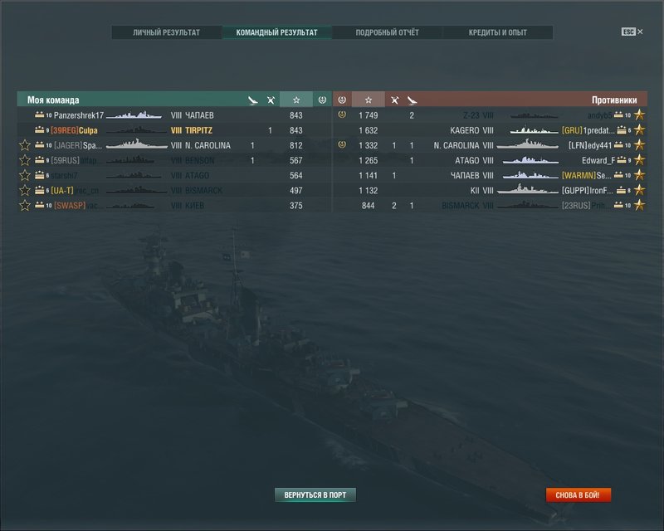Toggle the star beside [UA-T] player row
Viewport: 664px width, 531px height.
pos(25,191)
